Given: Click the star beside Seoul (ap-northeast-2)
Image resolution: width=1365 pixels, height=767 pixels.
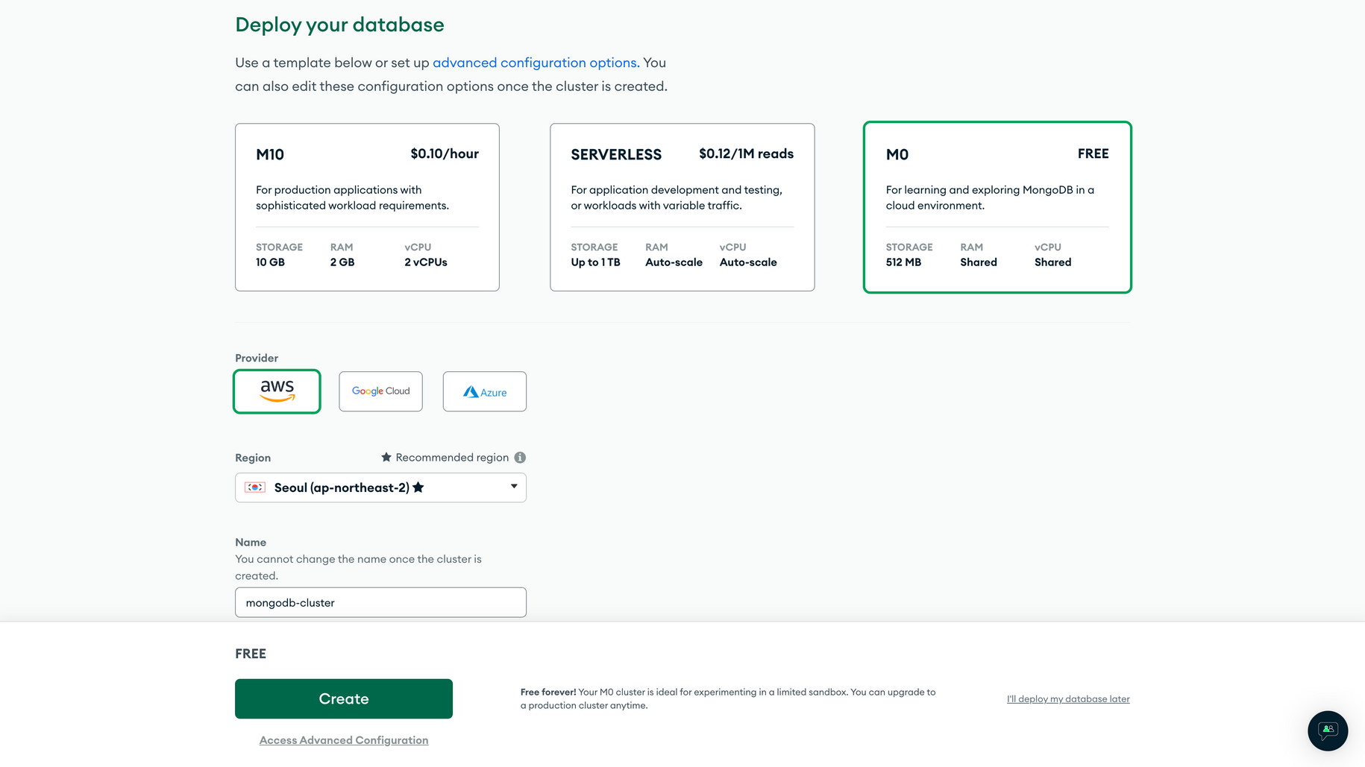Looking at the screenshot, I should coord(419,487).
